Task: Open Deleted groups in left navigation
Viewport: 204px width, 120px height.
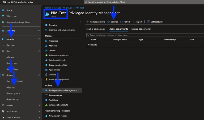Action: pos(13,93)
